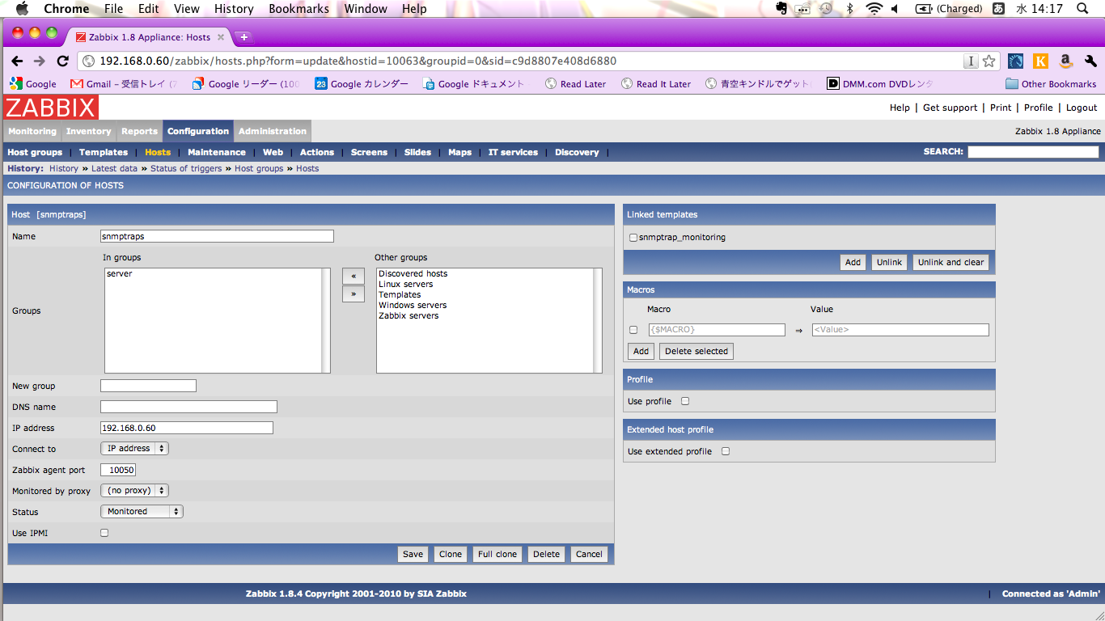The height and width of the screenshot is (621, 1105).
Task: Close the Zabbix 1.8 Appliance tab
Action: [221, 37]
